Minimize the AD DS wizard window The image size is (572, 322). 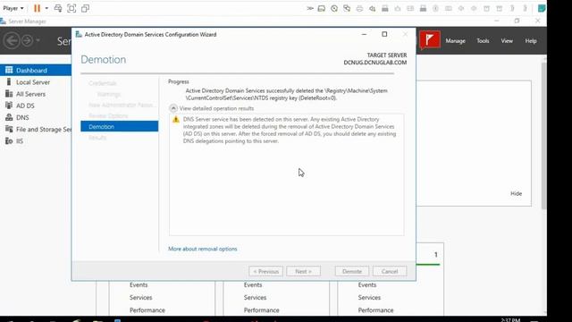coord(364,34)
